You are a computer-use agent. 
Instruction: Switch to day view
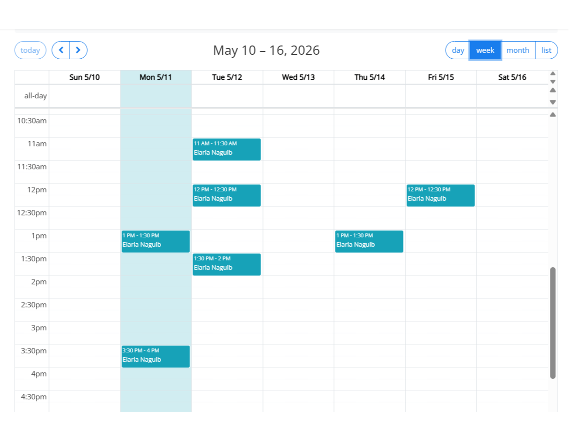(457, 50)
